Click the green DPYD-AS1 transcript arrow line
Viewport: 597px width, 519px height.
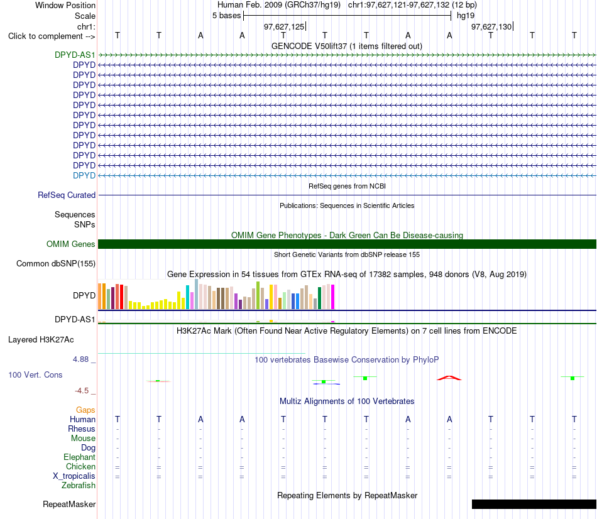click(347, 55)
